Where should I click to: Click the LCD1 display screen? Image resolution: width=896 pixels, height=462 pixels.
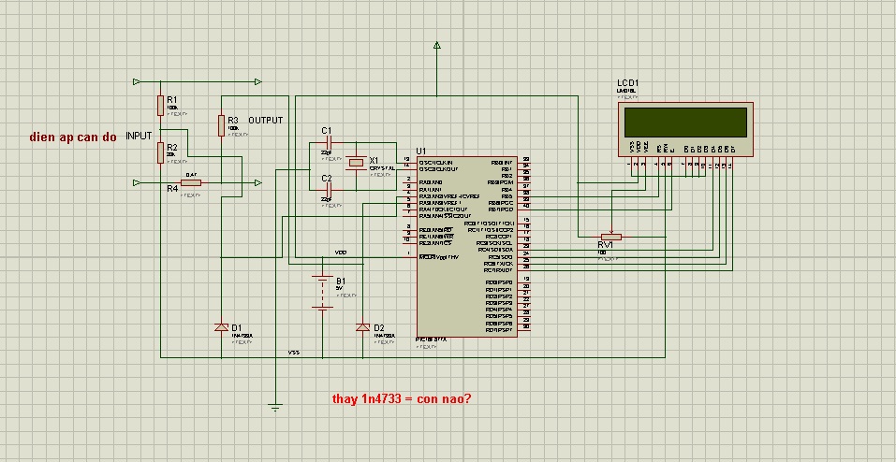[x=686, y=123]
